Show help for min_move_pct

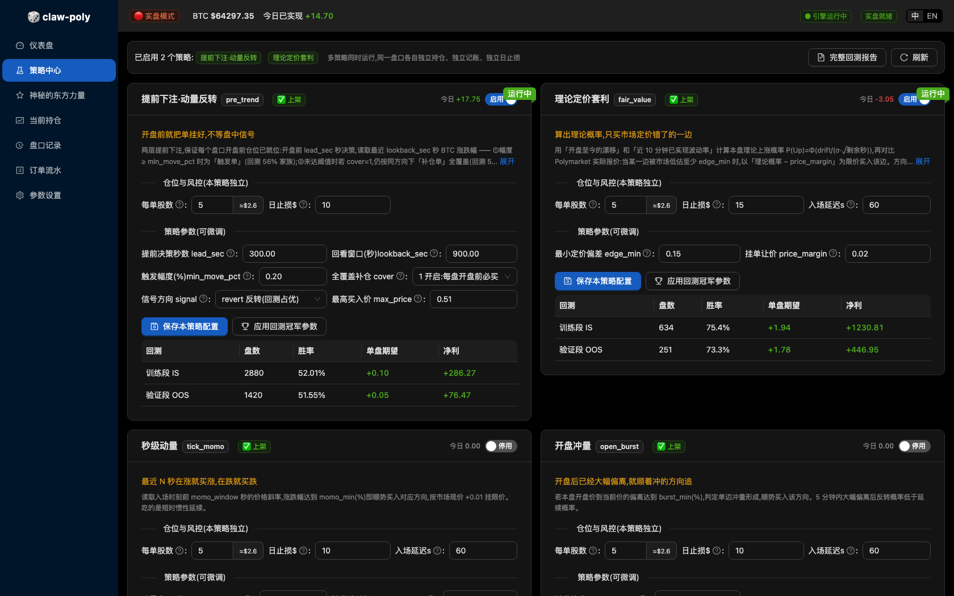[x=247, y=276]
